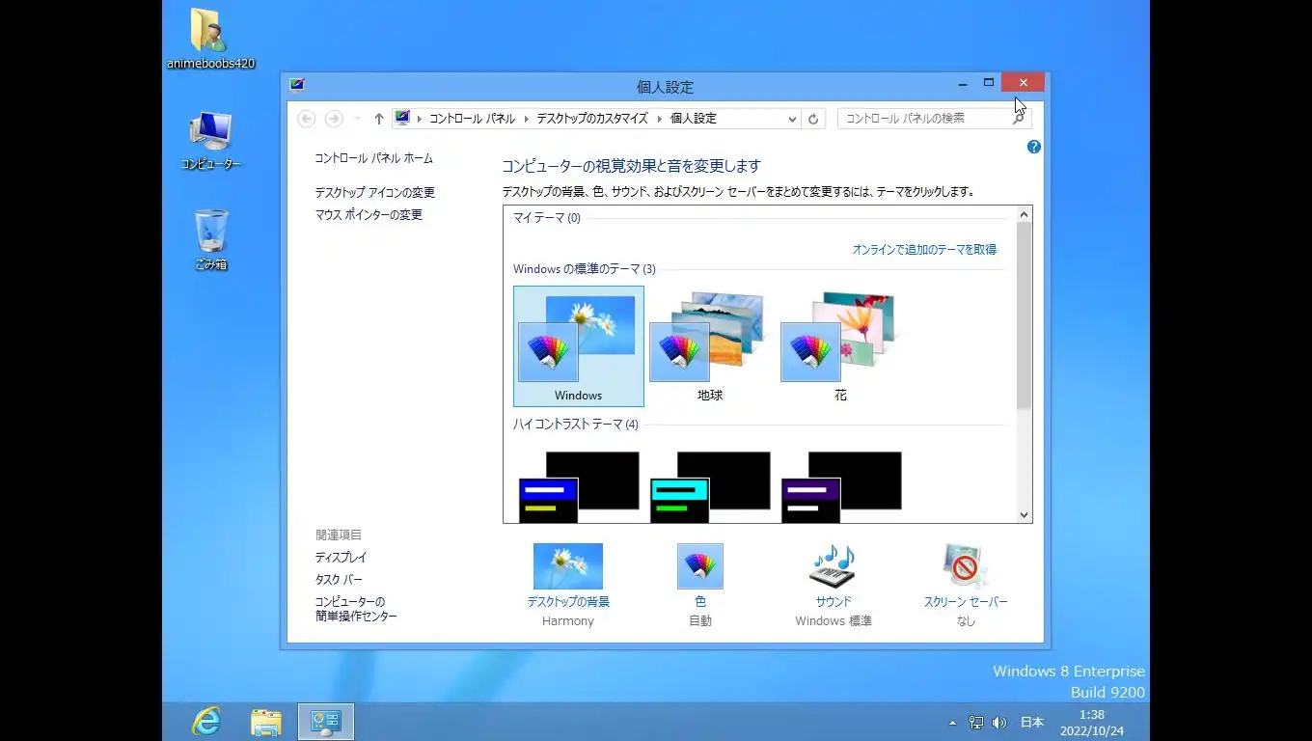The height and width of the screenshot is (741, 1312).
Task: Click the volume speaker tray icon
Action: coord(998,723)
